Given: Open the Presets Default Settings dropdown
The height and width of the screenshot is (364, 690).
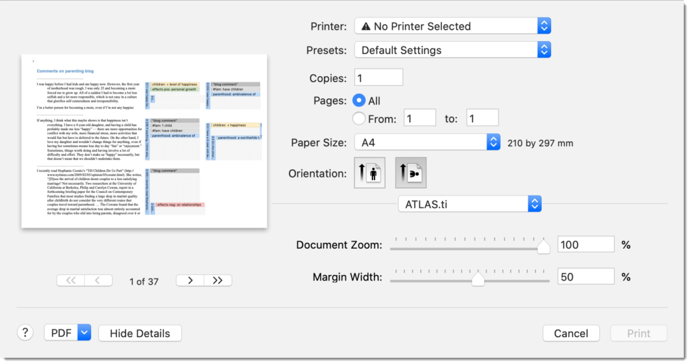Looking at the screenshot, I should (x=452, y=50).
